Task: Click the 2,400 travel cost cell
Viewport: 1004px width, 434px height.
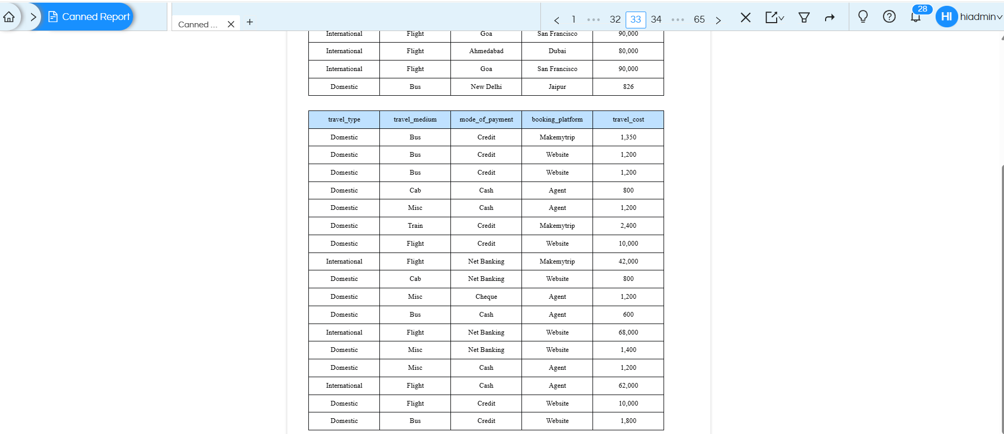Action: coord(628,226)
